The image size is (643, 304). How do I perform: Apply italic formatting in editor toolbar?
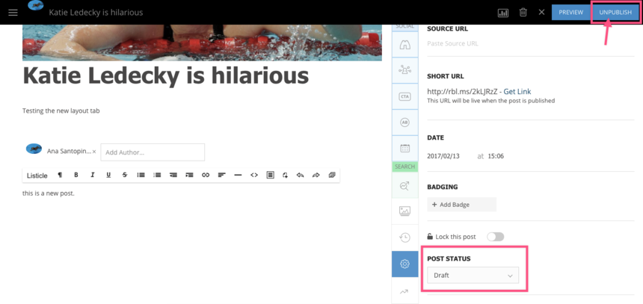pyautogui.click(x=92, y=175)
